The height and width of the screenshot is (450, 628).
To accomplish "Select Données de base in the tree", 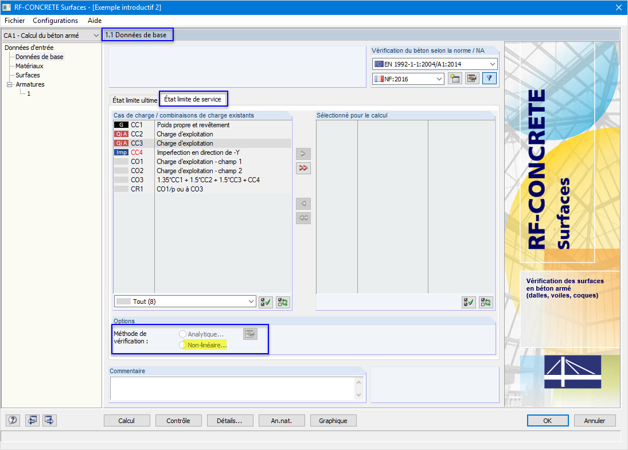I will 39,57.
